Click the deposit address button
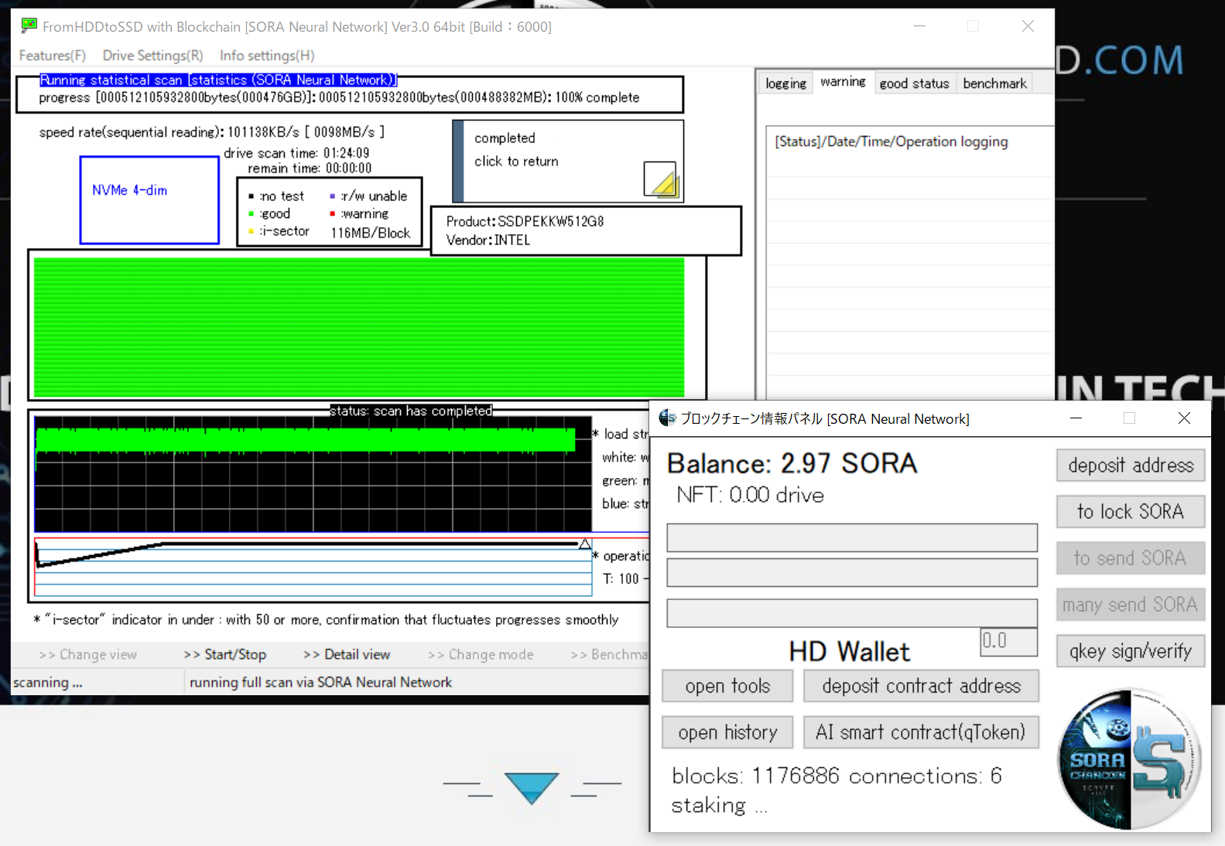 pyautogui.click(x=1131, y=466)
